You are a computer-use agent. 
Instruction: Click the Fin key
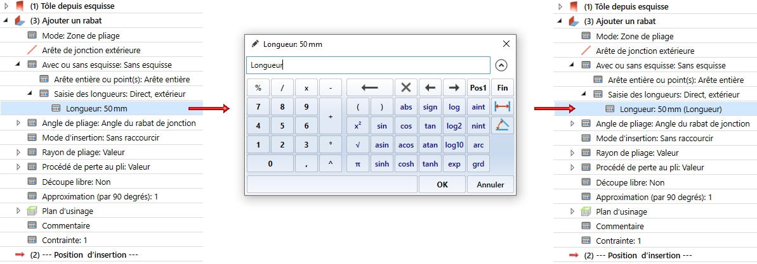click(x=503, y=87)
